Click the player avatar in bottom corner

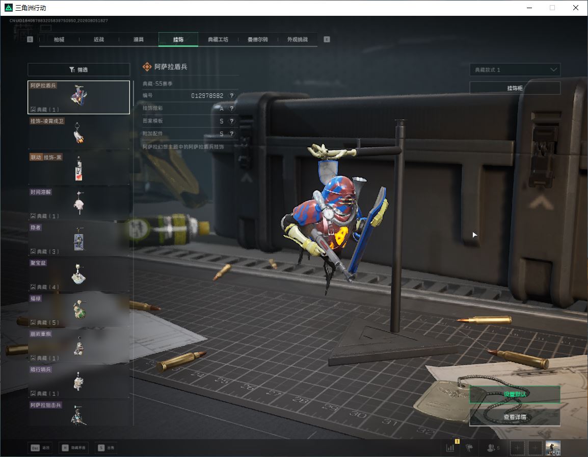click(x=553, y=448)
